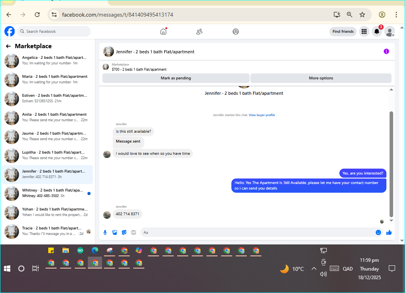405x293 pixels.
Task: Open the notifications bell
Action: pyautogui.click(x=377, y=32)
